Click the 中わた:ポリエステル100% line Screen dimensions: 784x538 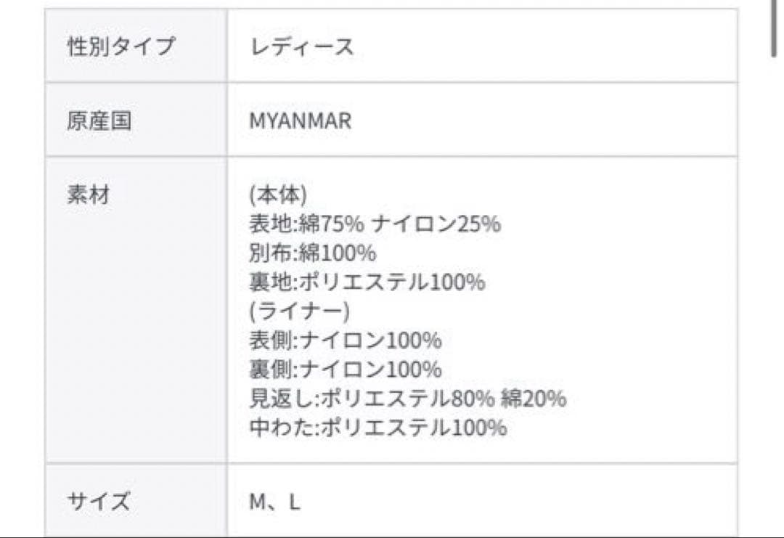377,428
